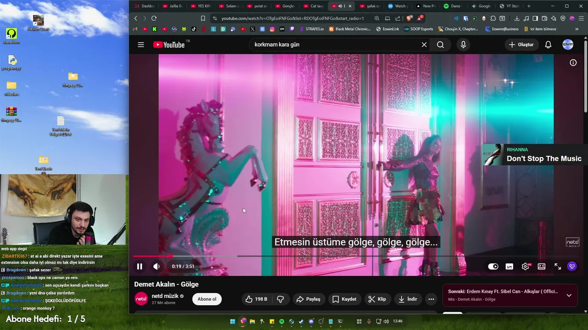
Task: Expand the bookmarks overflow chevron
Action: pyautogui.click(x=577, y=29)
